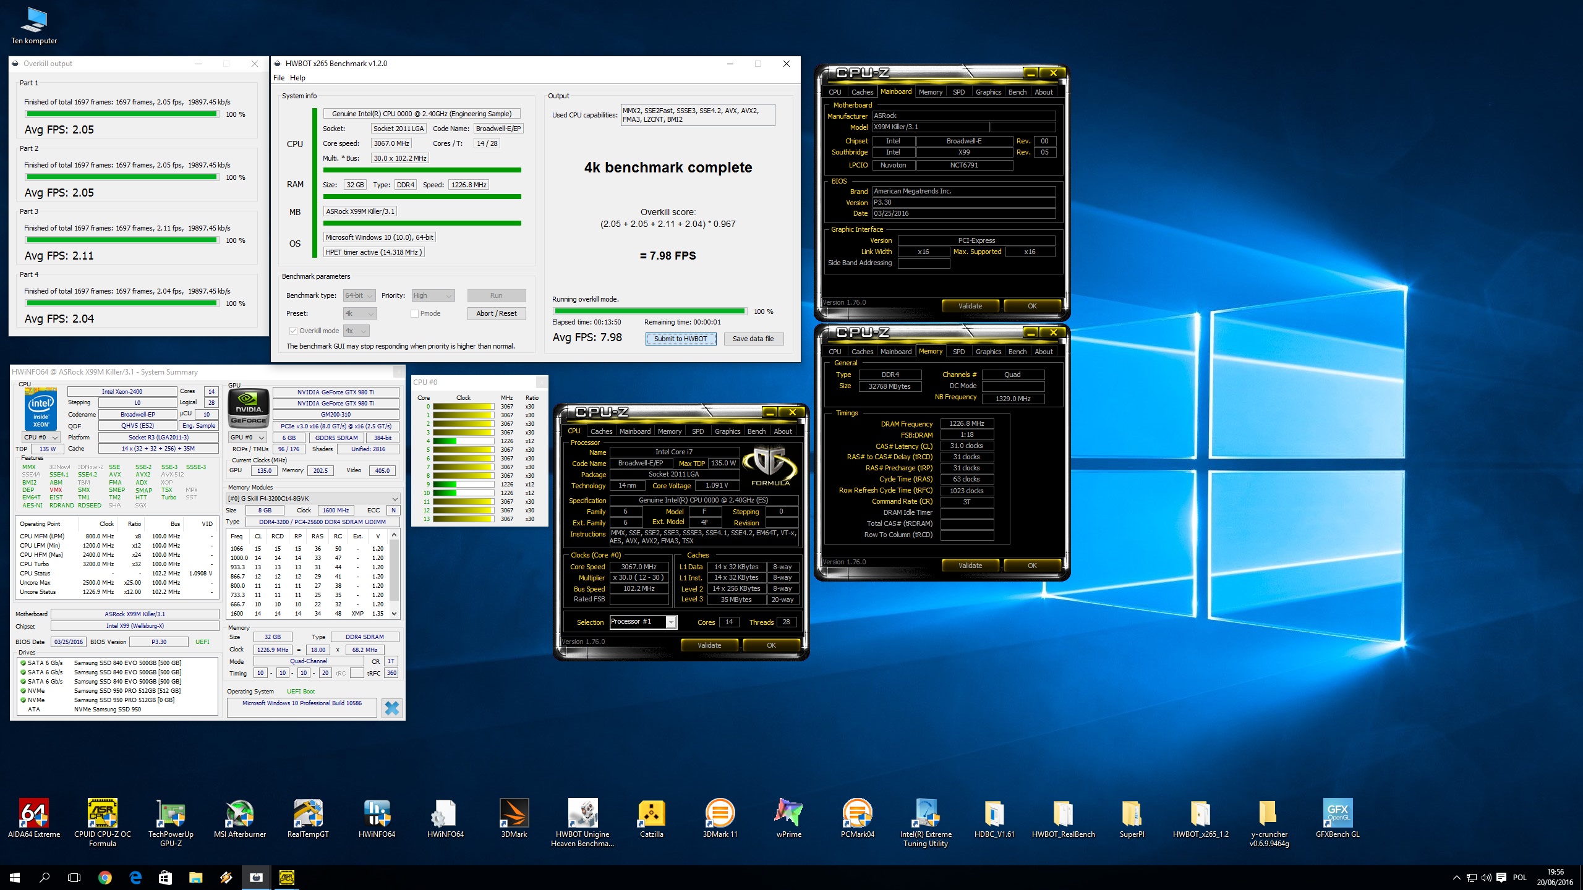Open AIDA64 Extreme desktop icon
This screenshot has height=890, width=1583.
tap(34, 819)
